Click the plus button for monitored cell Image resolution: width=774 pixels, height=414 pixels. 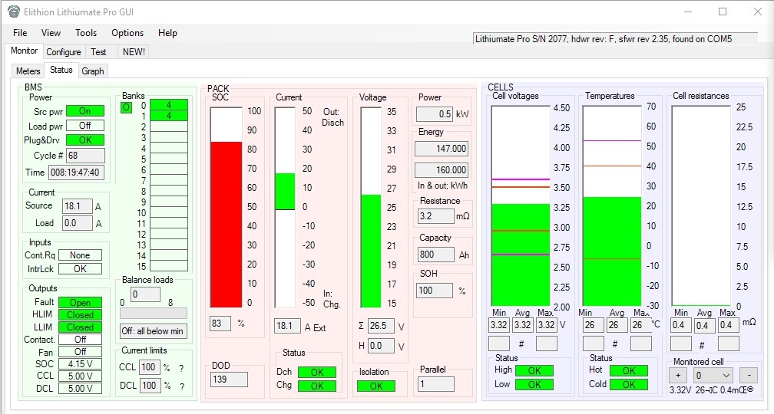pyautogui.click(x=678, y=375)
